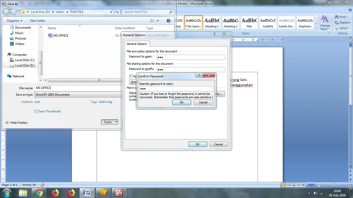Enable the Save Thumbnail checkbox

click(36, 111)
